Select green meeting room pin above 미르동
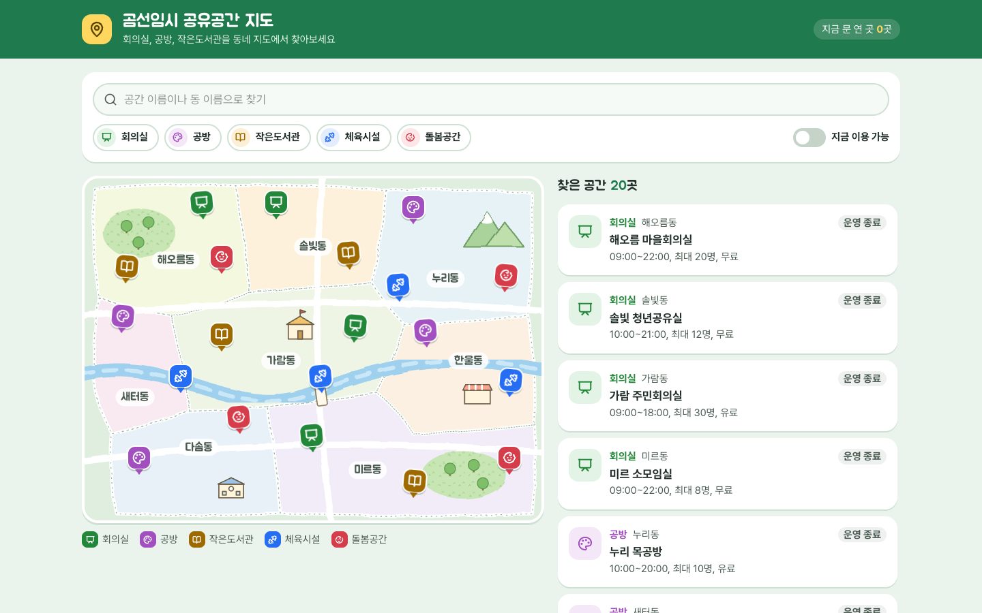The height and width of the screenshot is (613, 982). [312, 437]
